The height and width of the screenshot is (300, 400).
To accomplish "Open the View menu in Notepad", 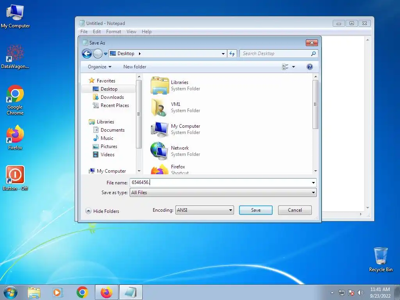I will (131, 32).
